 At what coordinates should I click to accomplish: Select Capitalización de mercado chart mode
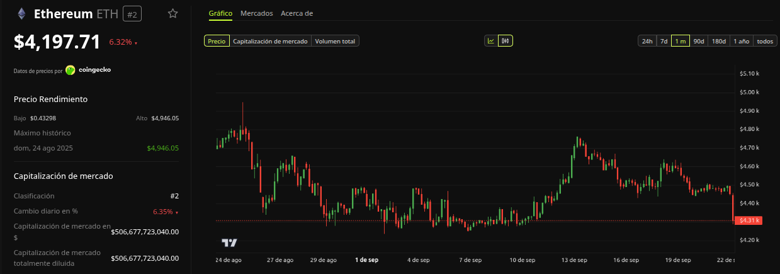270,41
